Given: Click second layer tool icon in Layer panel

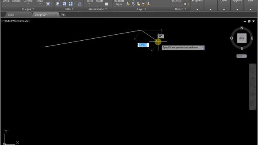Looking at the screenshot, I should (x=133, y=4).
